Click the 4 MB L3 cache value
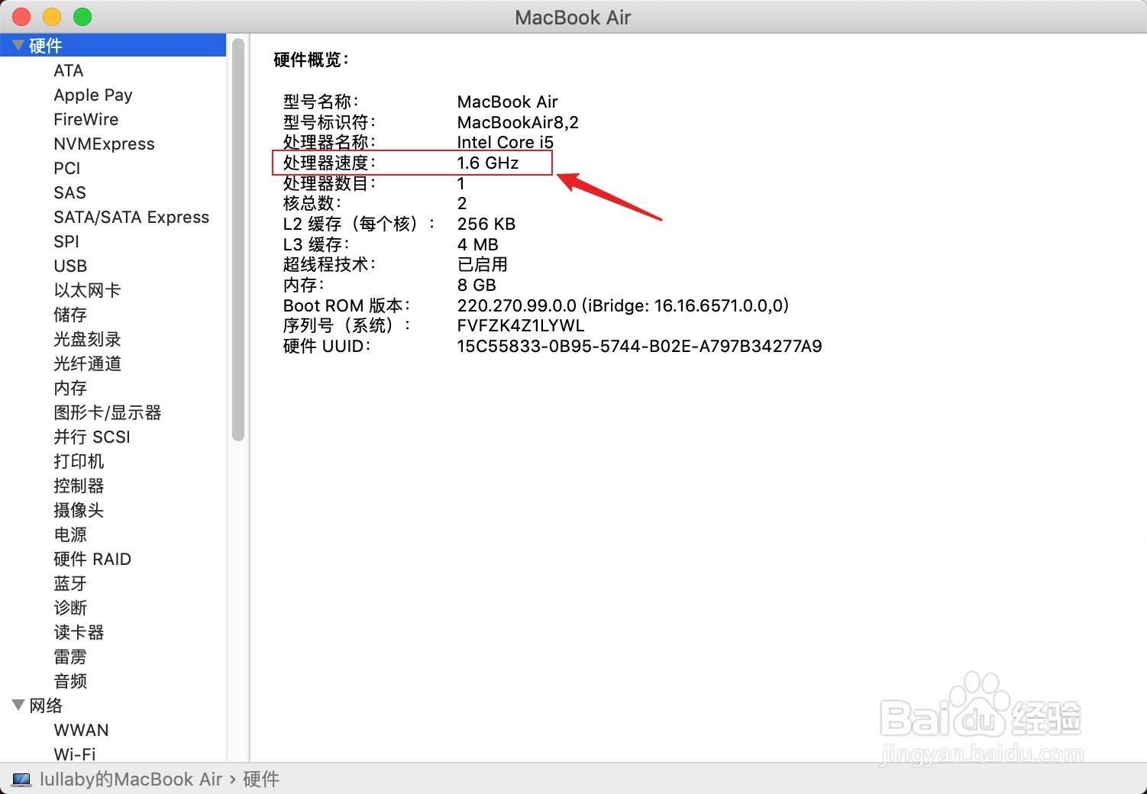The width and height of the screenshot is (1147, 794). [x=477, y=244]
